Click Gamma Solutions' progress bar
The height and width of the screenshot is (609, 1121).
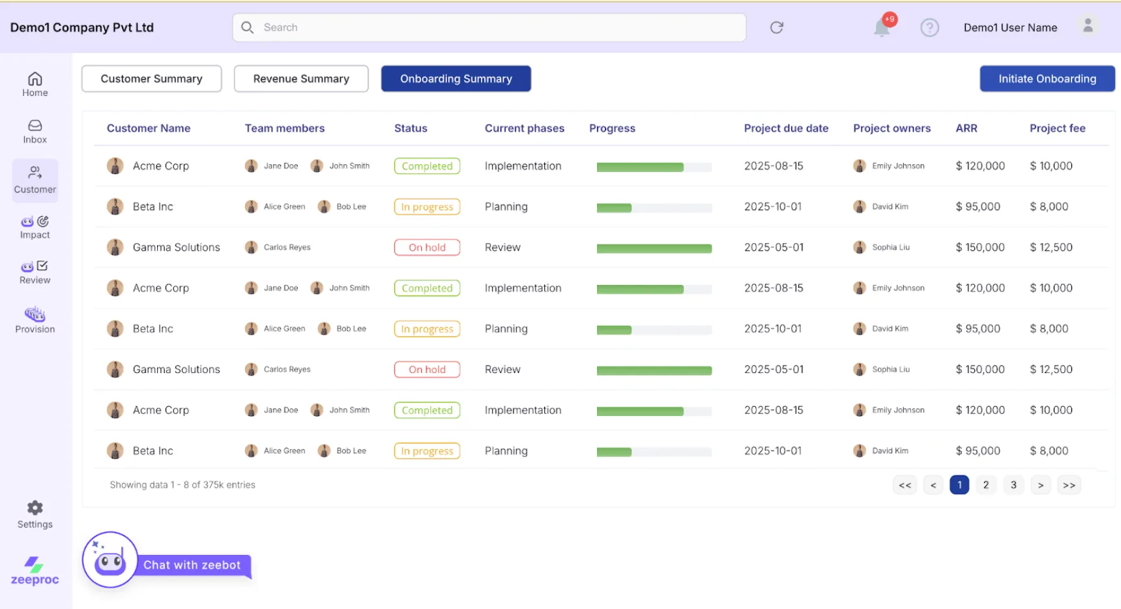point(654,248)
